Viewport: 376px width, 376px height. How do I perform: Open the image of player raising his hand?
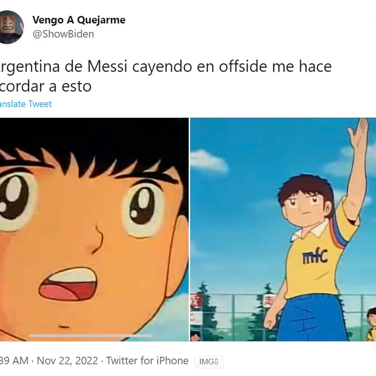tap(283, 229)
